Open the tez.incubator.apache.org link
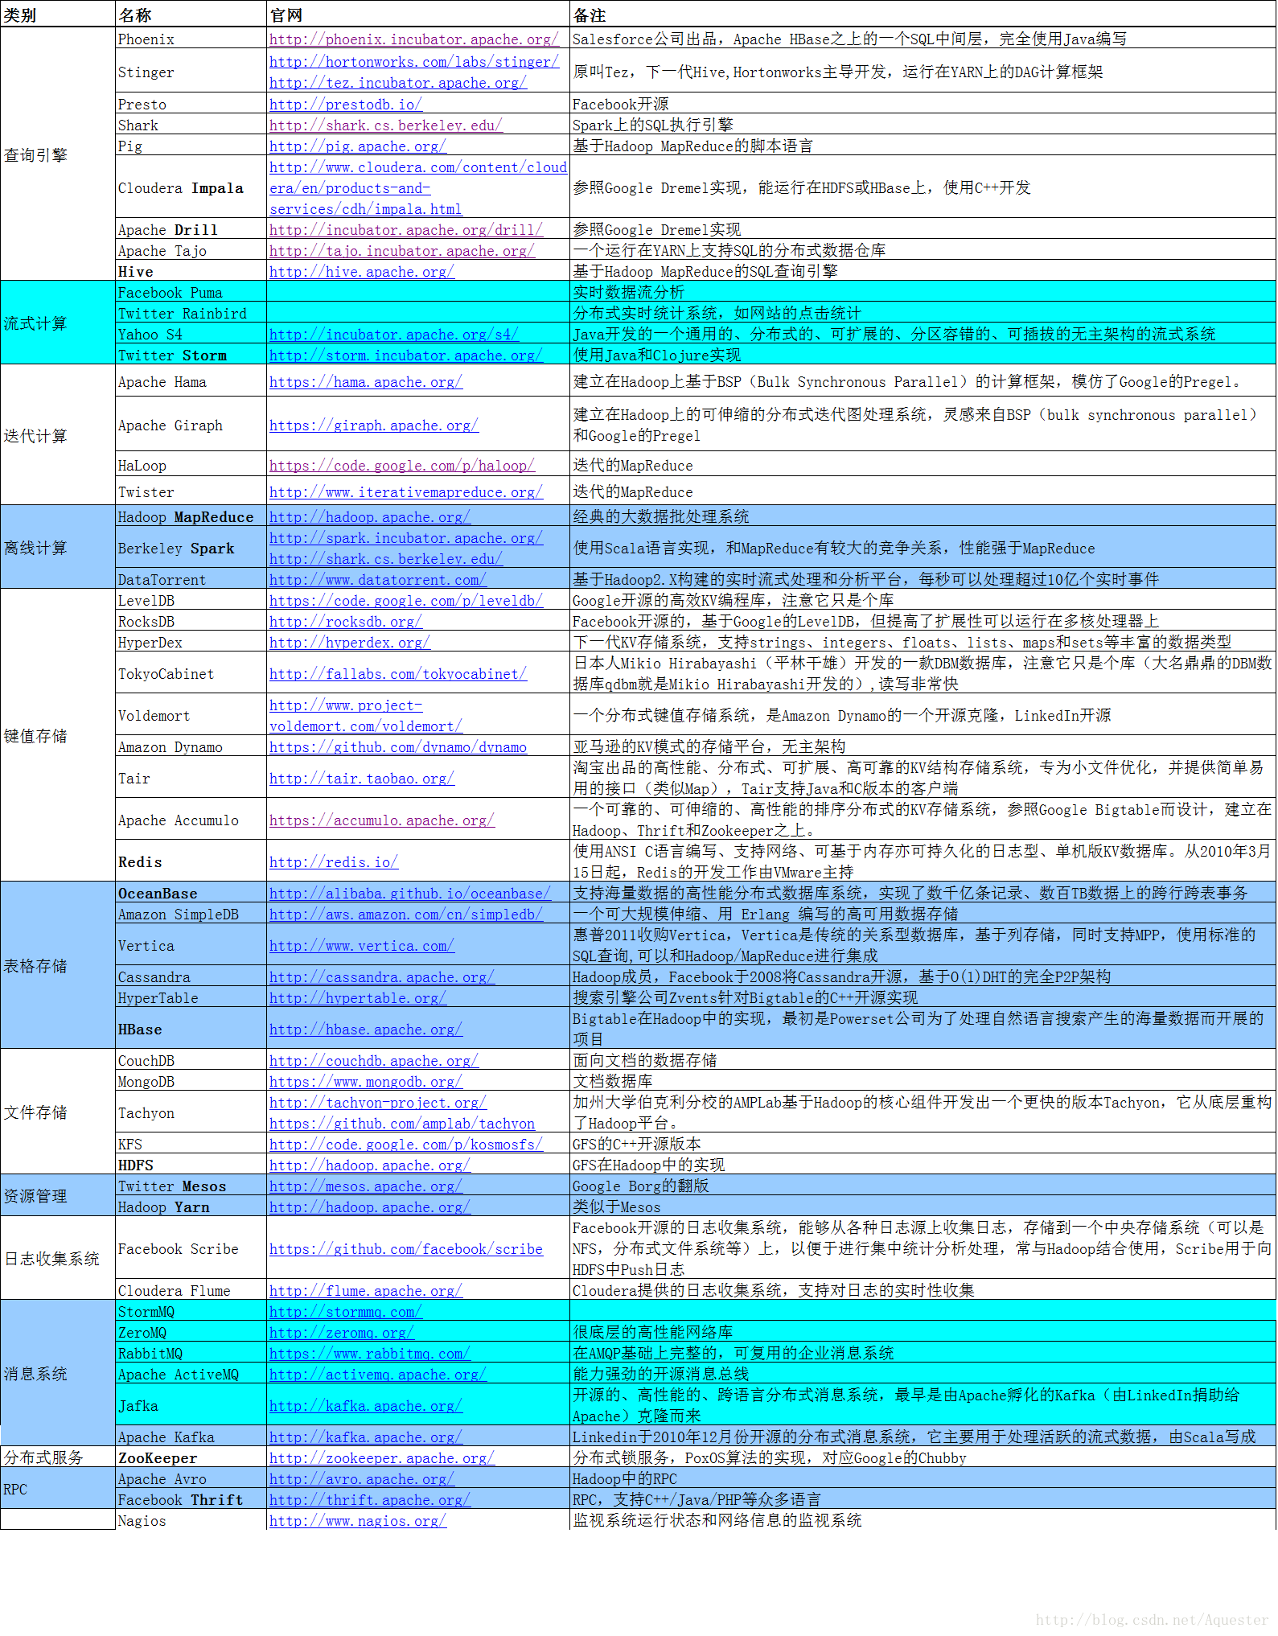 tap(397, 83)
